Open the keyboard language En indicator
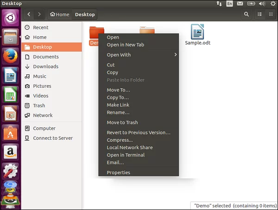Image resolution: width=278 pixels, height=210 pixels. pos(229,4)
